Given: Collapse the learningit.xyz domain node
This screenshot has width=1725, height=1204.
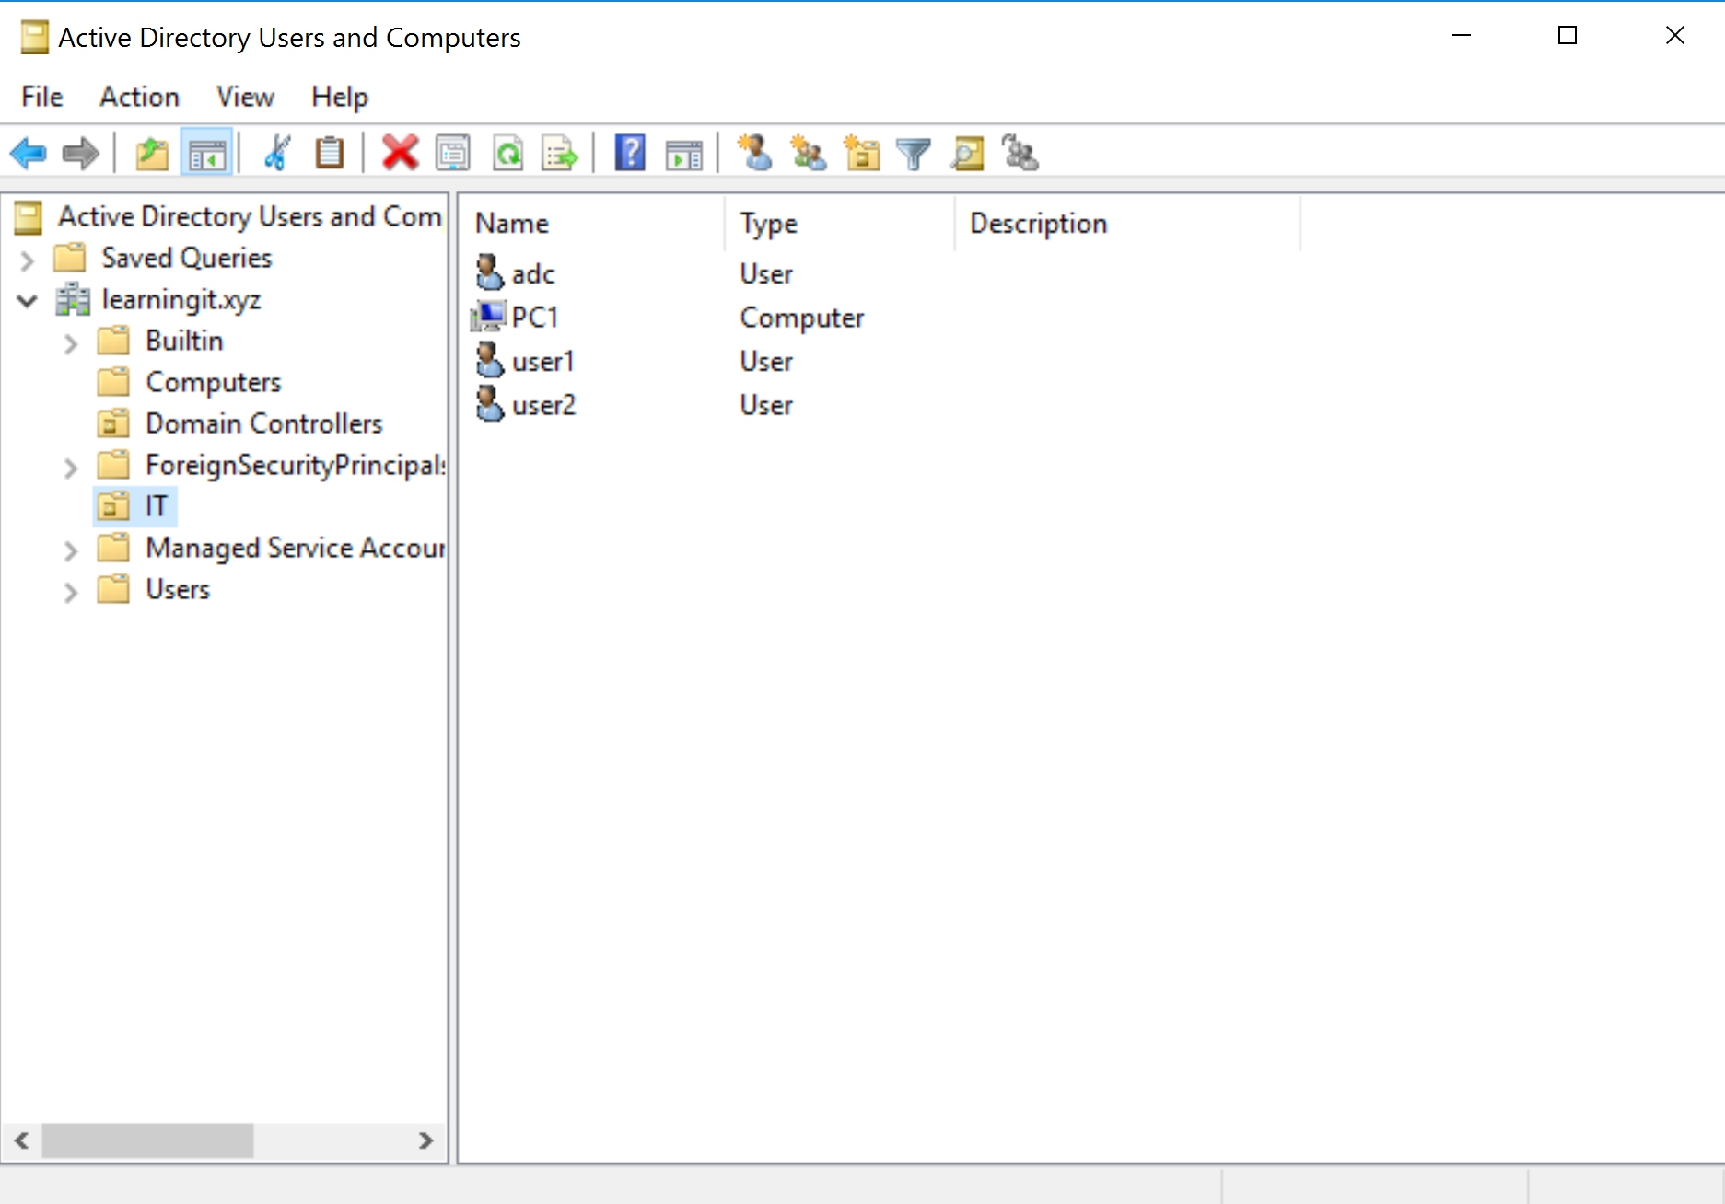Looking at the screenshot, I should (x=28, y=301).
